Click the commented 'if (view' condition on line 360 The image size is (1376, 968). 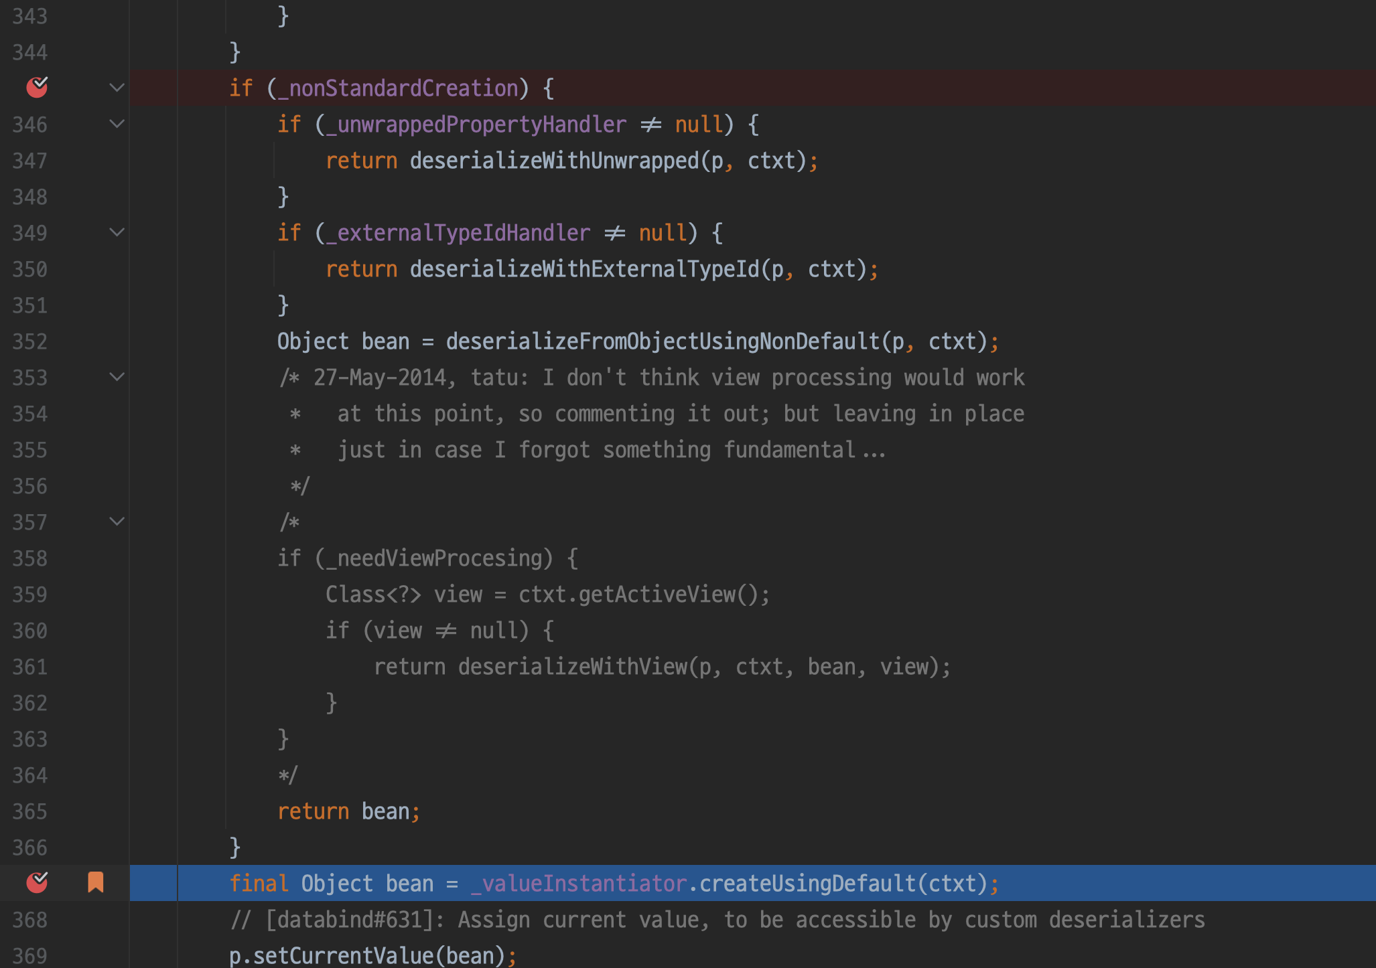pos(440,631)
